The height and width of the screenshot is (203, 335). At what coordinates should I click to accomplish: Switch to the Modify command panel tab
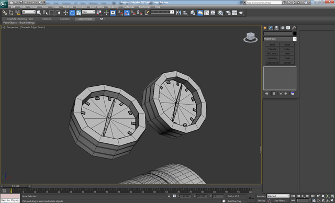point(271,28)
